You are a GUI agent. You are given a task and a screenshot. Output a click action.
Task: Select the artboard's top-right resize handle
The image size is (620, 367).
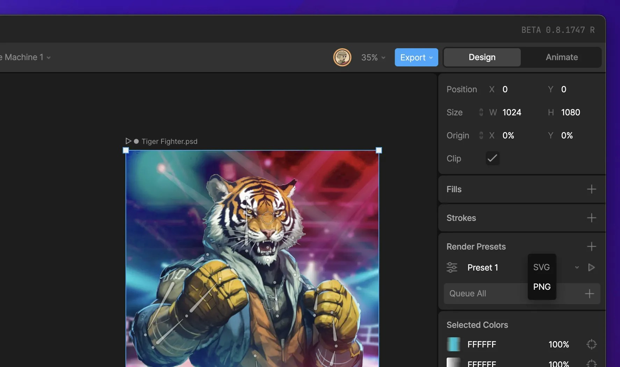tap(379, 150)
